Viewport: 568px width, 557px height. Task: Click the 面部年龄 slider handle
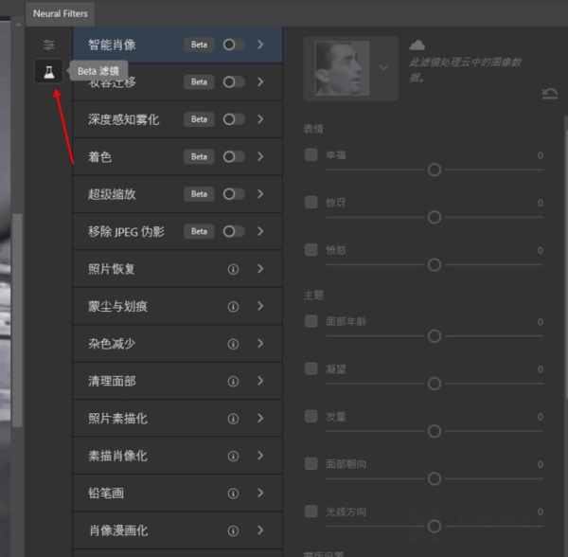(x=435, y=336)
